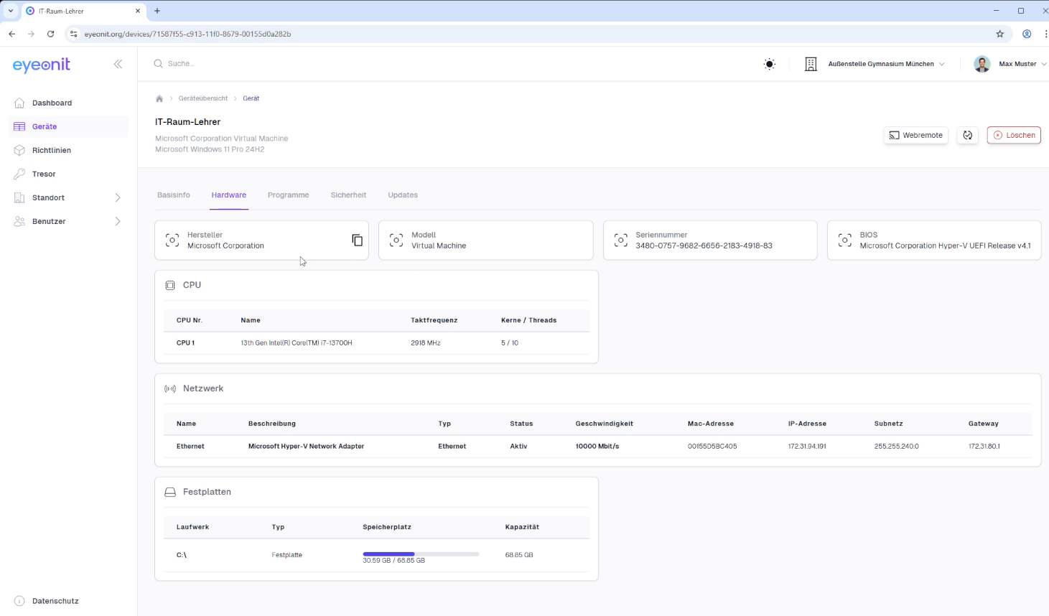Open the eyeonit logo home
Image resolution: width=1049 pixels, height=616 pixels.
42,65
